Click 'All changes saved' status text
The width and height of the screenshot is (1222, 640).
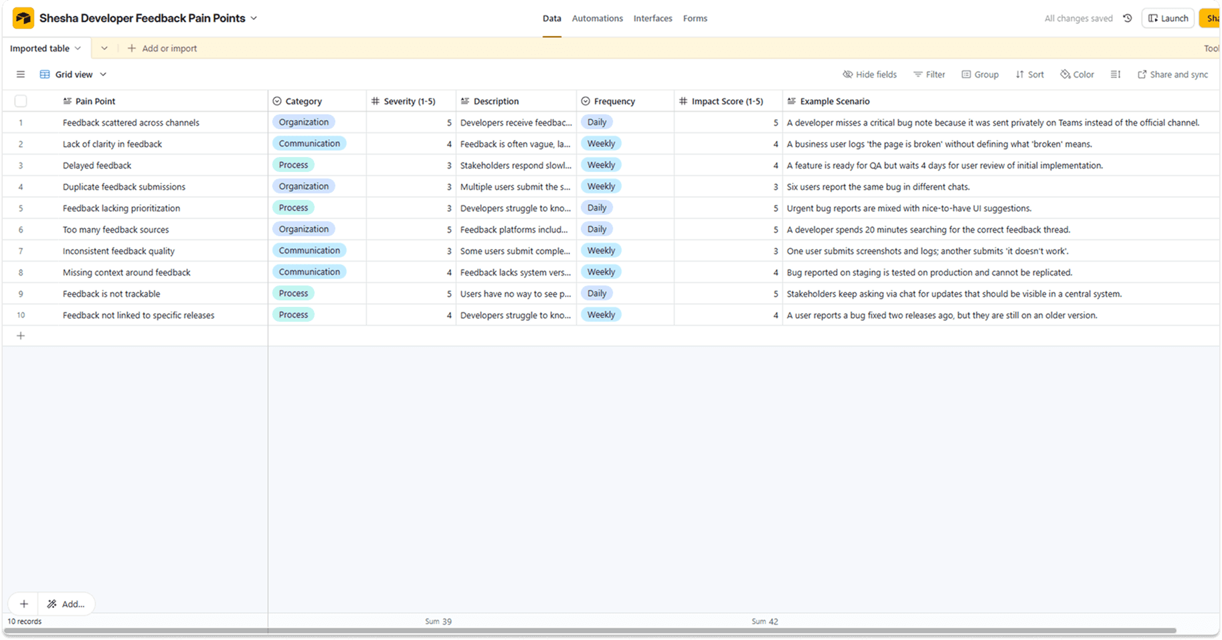[1078, 19]
